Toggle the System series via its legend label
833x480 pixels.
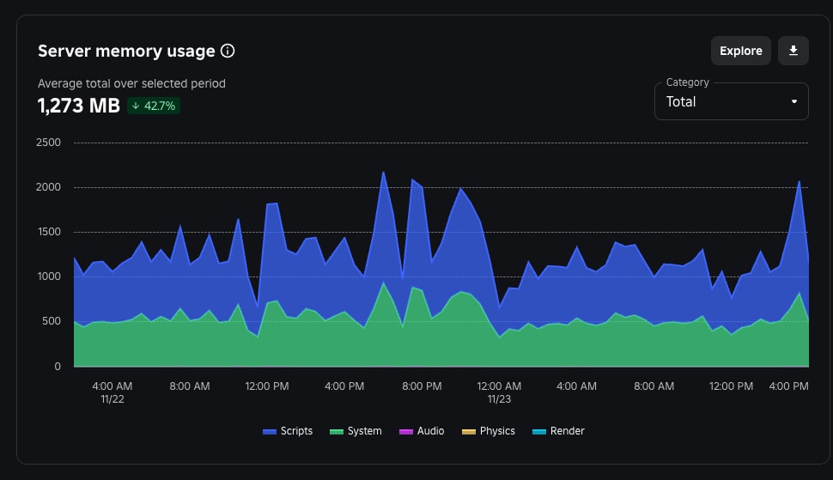pos(364,431)
